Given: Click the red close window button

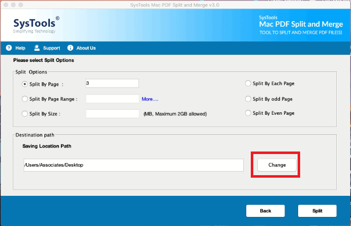Looking at the screenshot, I should (x=6, y=5).
